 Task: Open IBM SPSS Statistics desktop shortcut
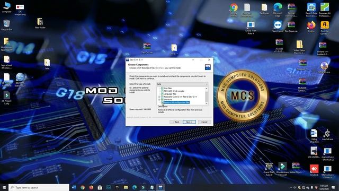coord(20,80)
